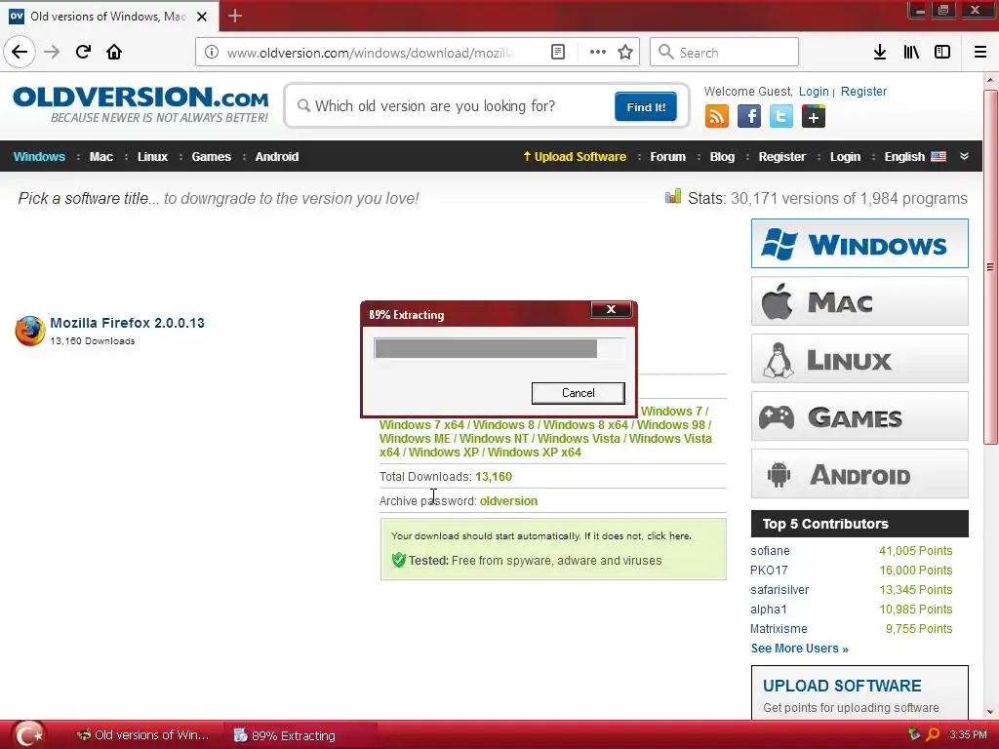Open the Linux navigation menu item
999x749 pixels.
(152, 157)
